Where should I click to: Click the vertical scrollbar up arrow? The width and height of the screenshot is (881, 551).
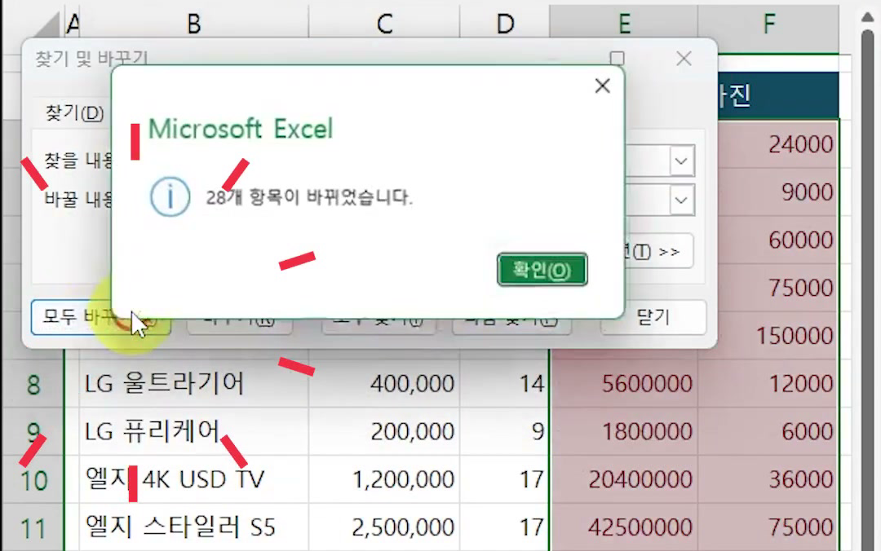pos(867,17)
